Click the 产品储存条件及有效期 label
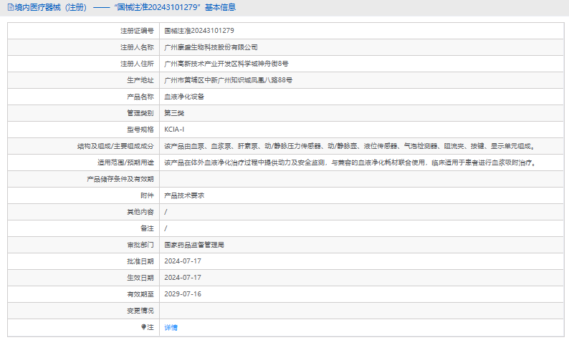Screen dimensions: 569x340 [x=120, y=179]
